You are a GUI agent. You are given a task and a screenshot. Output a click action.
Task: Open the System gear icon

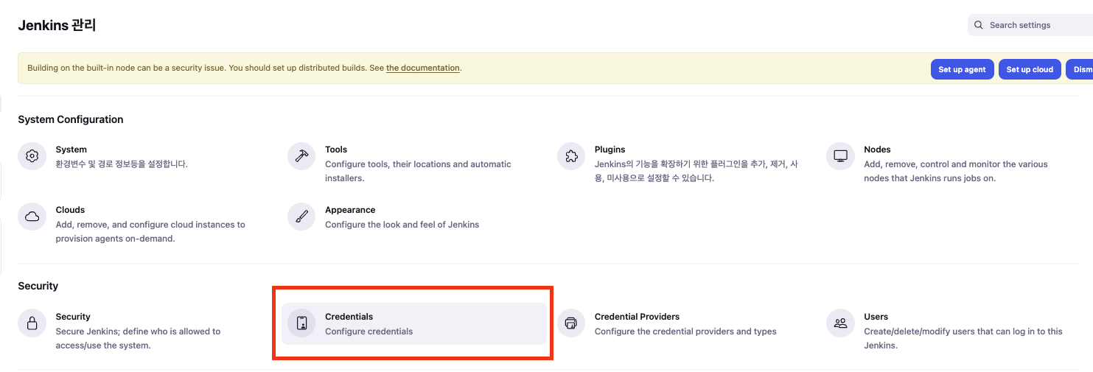pos(32,156)
